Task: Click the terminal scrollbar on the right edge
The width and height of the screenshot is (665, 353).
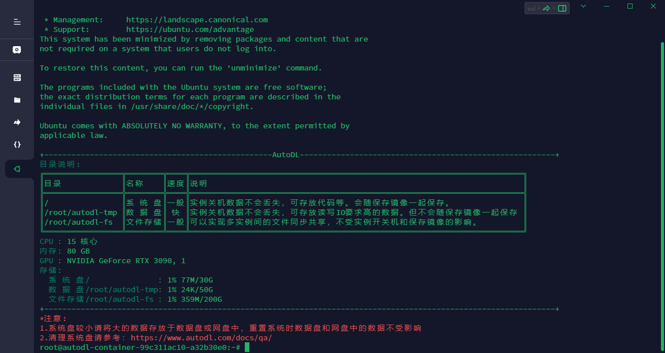Action: [x=662, y=195]
